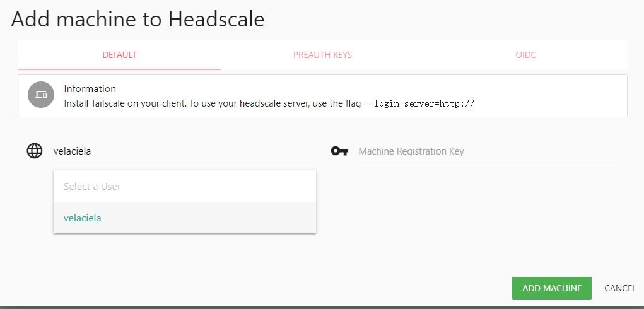The width and height of the screenshot is (644, 309).
Task: Switch to the DEFAULT tab
Action: pyautogui.click(x=119, y=55)
